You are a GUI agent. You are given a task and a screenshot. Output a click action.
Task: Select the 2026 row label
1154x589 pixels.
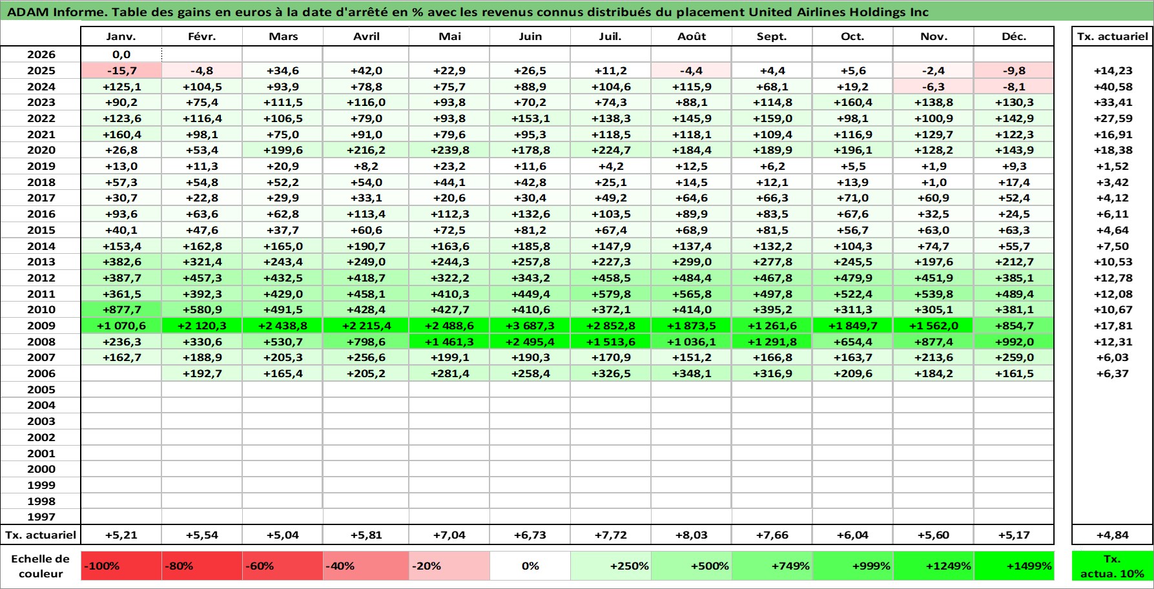41,55
